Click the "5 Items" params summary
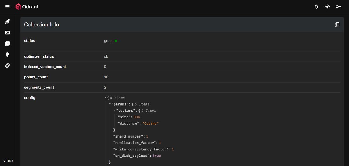349x166 pixels. pos(142,104)
